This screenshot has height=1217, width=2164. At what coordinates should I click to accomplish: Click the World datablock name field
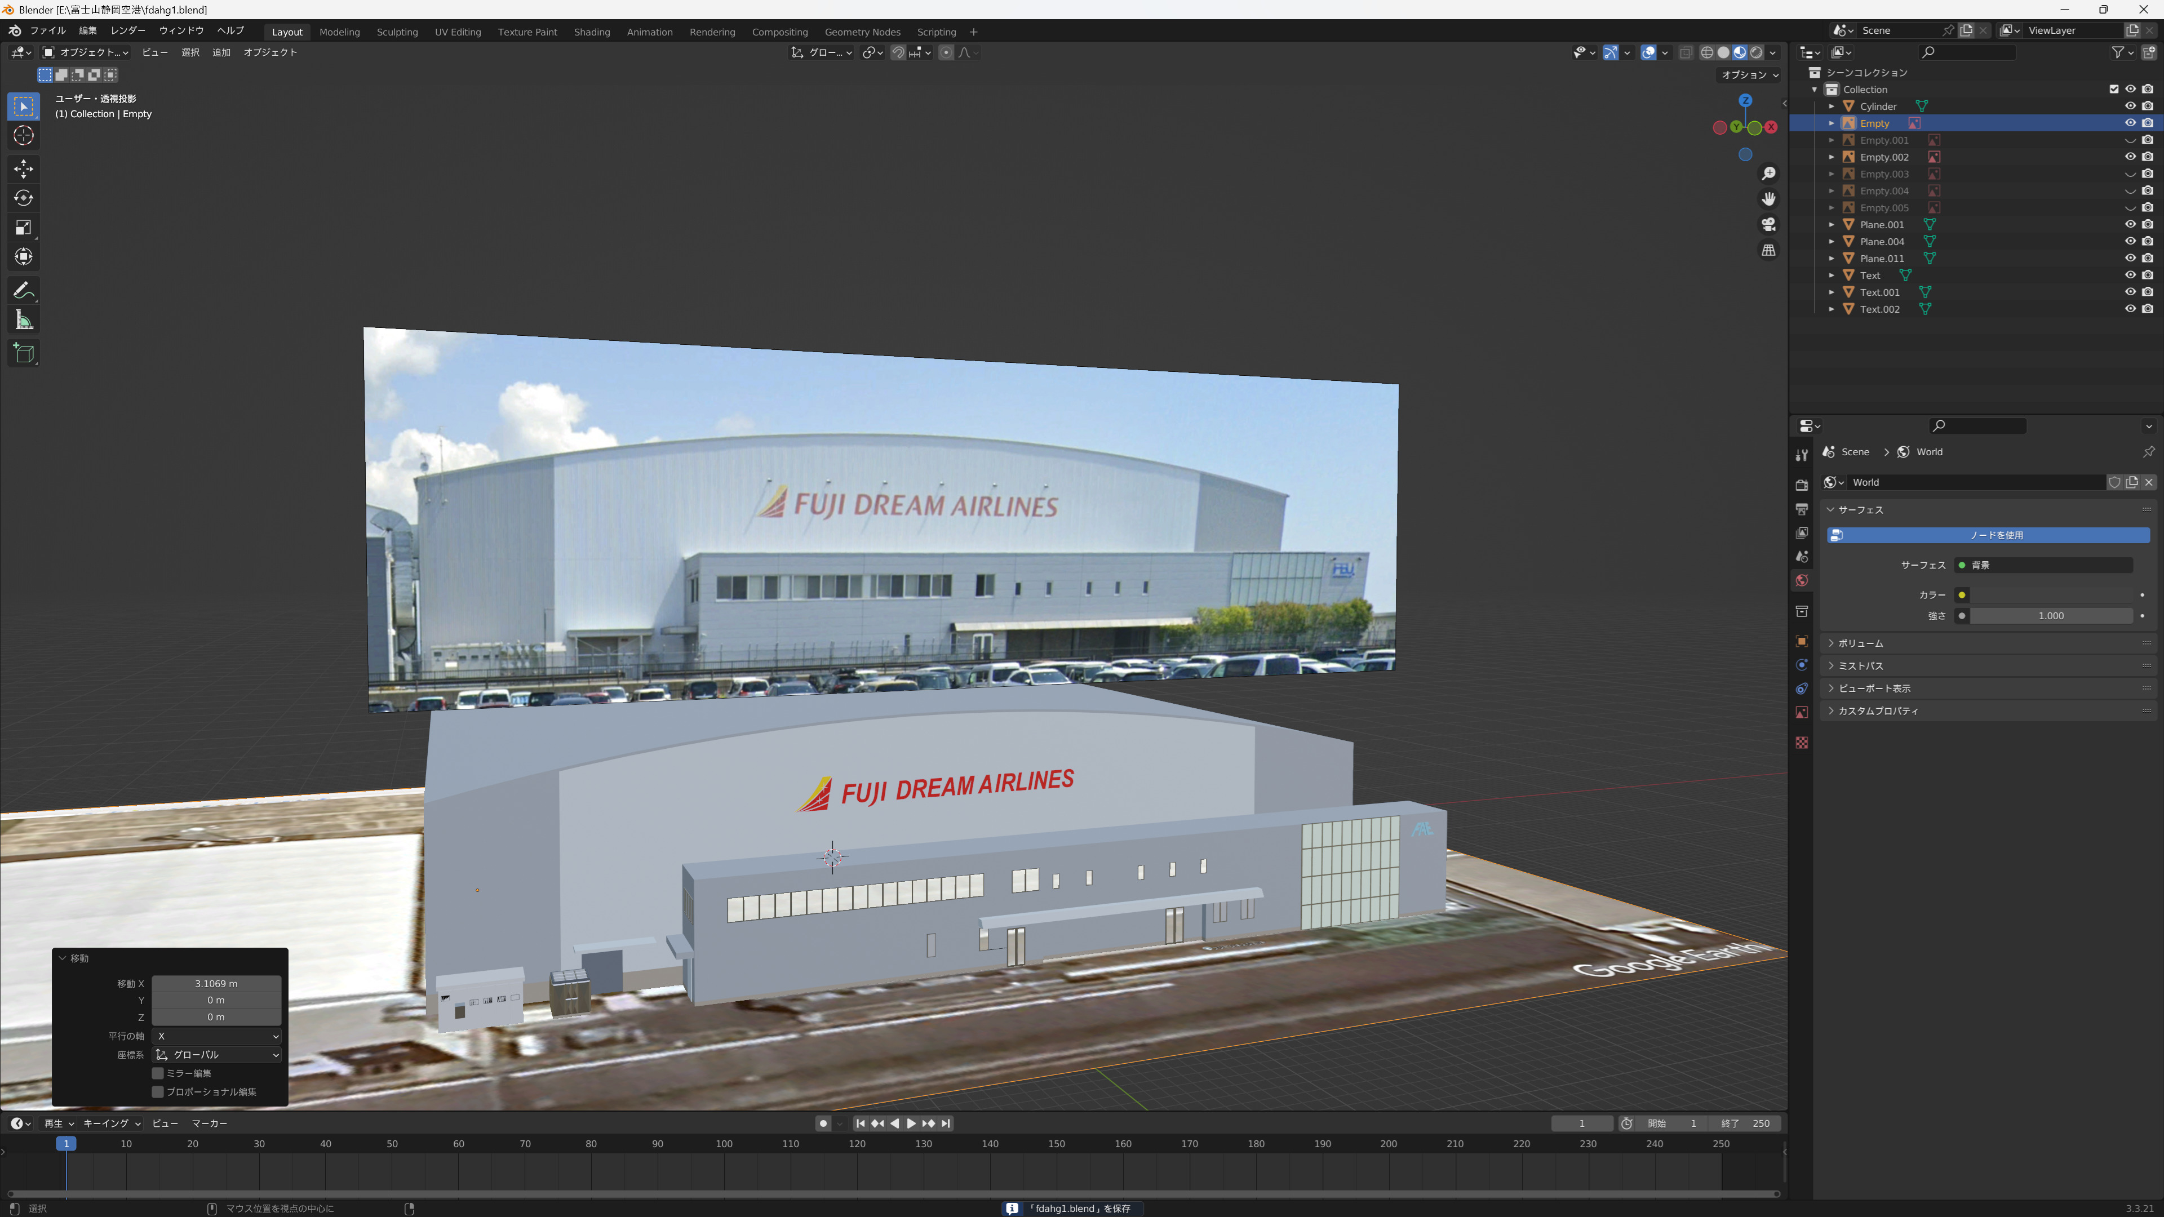(1977, 482)
